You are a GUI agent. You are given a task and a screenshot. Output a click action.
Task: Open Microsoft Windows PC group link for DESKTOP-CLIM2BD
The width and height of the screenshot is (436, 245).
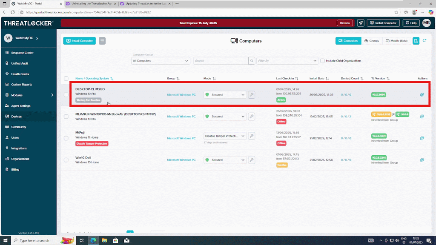(x=181, y=95)
